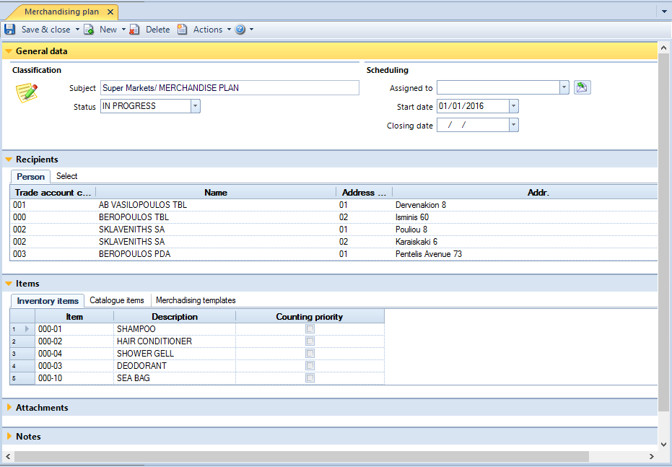672x467 pixels.
Task: Click the Subject text field
Action: tap(230, 88)
